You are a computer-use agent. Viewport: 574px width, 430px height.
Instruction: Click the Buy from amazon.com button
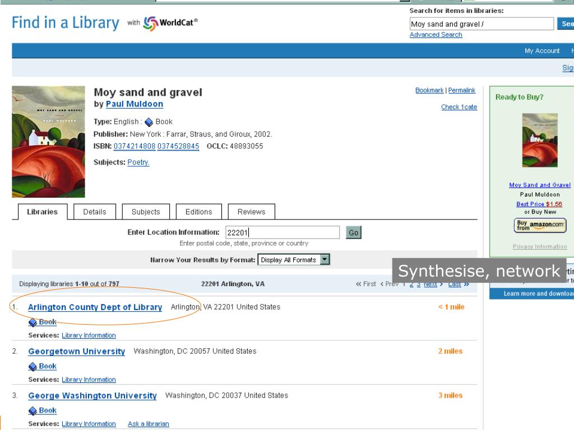(x=540, y=226)
